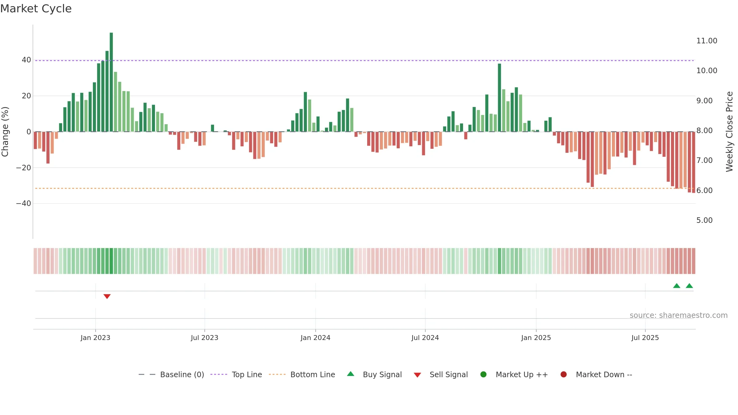Screen dimensions: 738x415
Task: Toggle the Top Line legend entry
Action: [x=236, y=374]
